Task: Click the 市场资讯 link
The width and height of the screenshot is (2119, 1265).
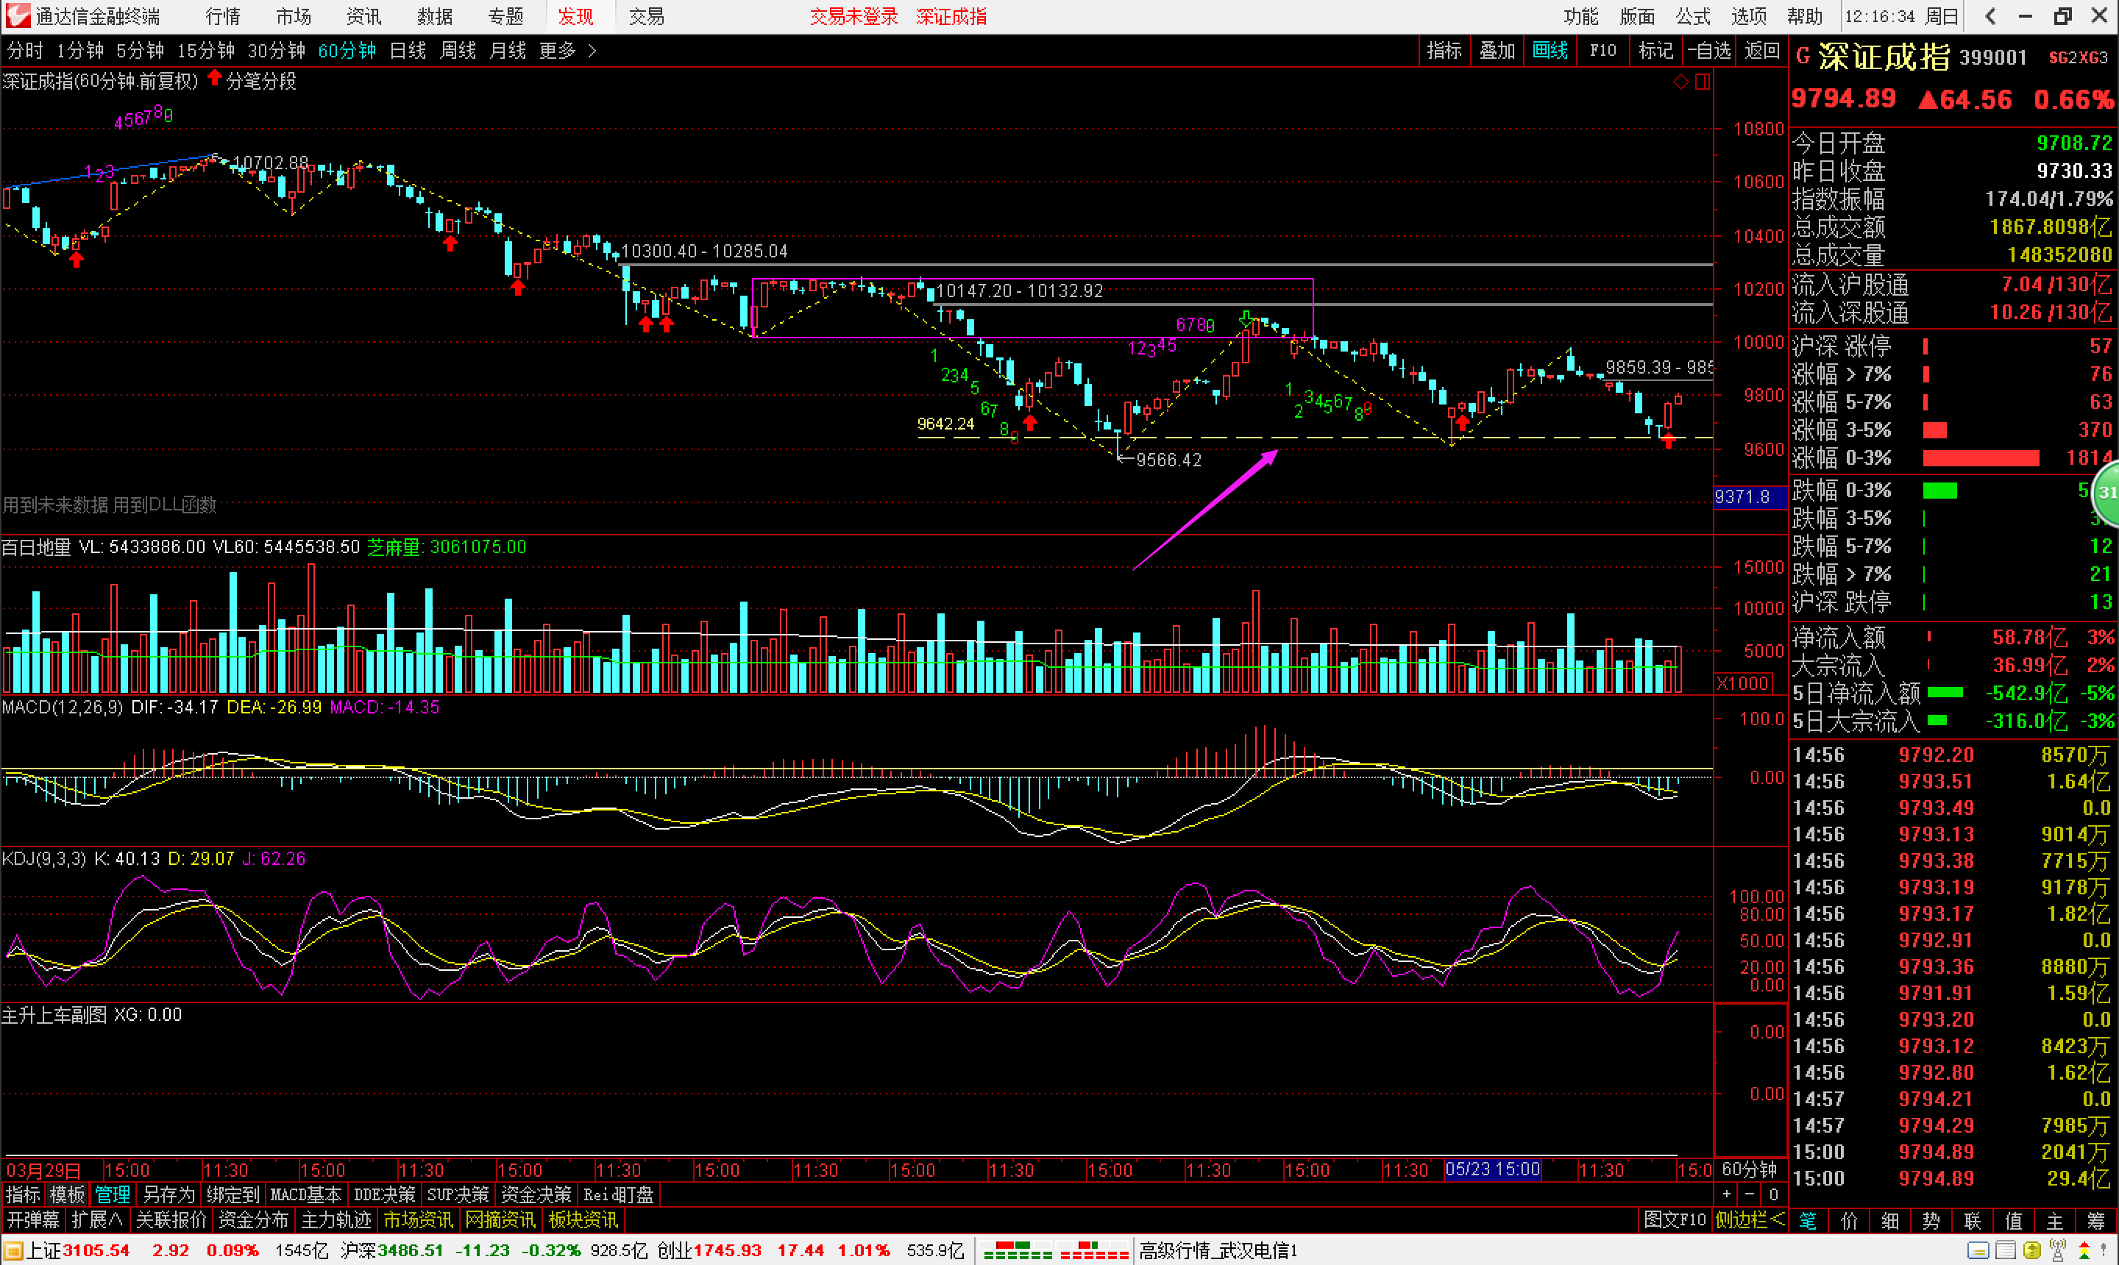Action: coord(417,1220)
